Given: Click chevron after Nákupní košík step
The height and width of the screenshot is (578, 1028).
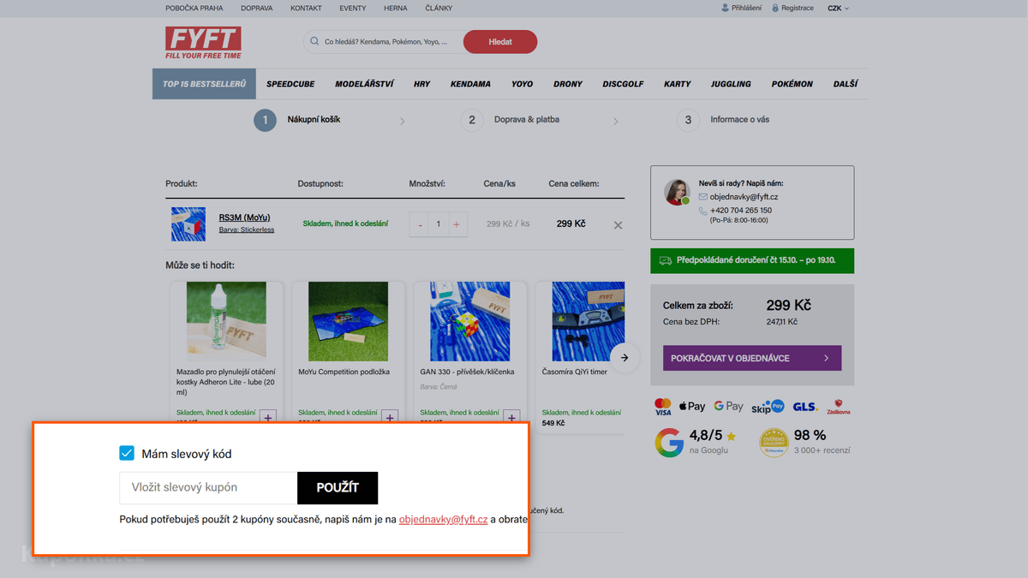Looking at the screenshot, I should (x=403, y=122).
